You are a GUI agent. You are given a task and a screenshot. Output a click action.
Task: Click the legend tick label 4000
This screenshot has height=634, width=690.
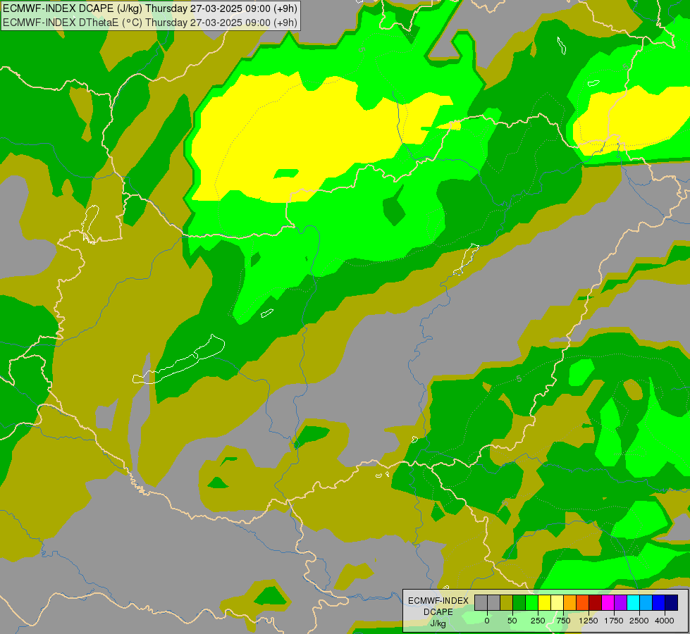[x=665, y=621]
